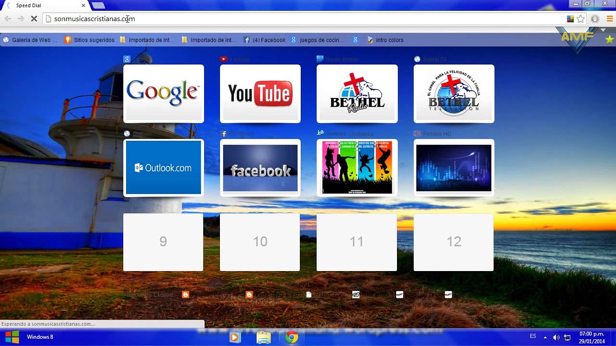Image resolution: width=616 pixels, height=346 pixels.
Task: Select empty speed dial slot 9
Action: point(163,242)
